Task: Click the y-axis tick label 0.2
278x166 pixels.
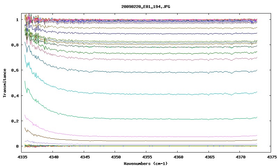Action: (15, 121)
